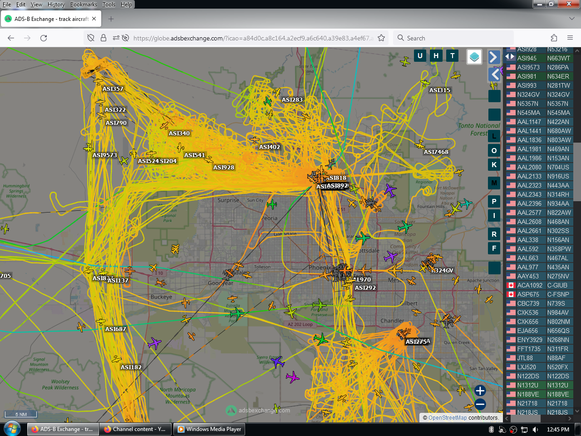Screen dimensions: 581x436
Task: Toggle the M map button
Action: pyautogui.click(x=494, y=183)
